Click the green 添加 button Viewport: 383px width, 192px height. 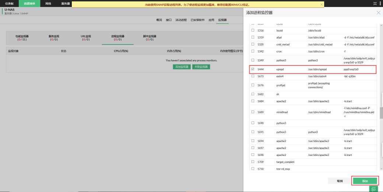[365, 181]
